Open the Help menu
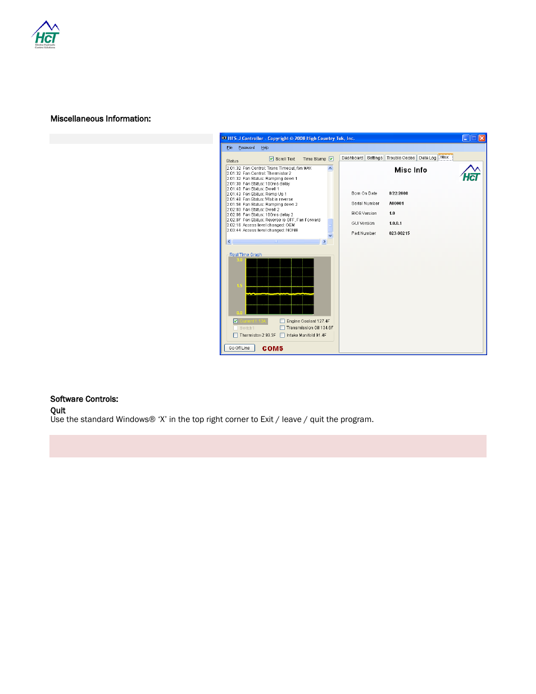536x694 pixels. [265, 148]
